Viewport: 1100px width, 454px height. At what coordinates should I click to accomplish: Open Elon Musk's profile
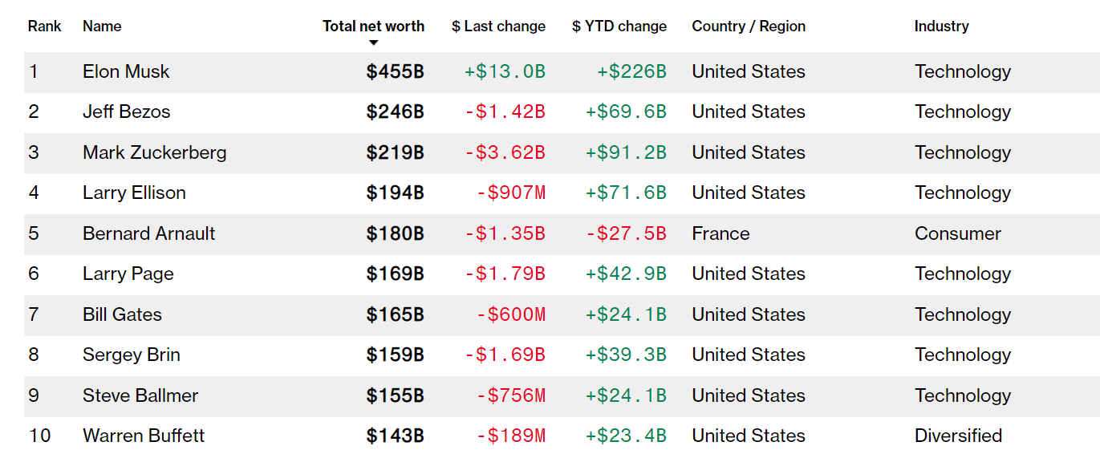(x=126, y=71)
